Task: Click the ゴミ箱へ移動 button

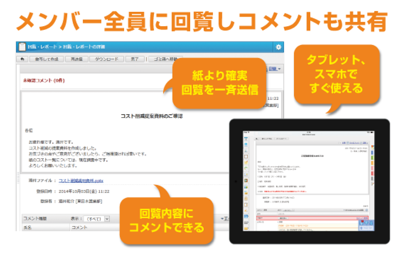Action: (x=165, y=59)
